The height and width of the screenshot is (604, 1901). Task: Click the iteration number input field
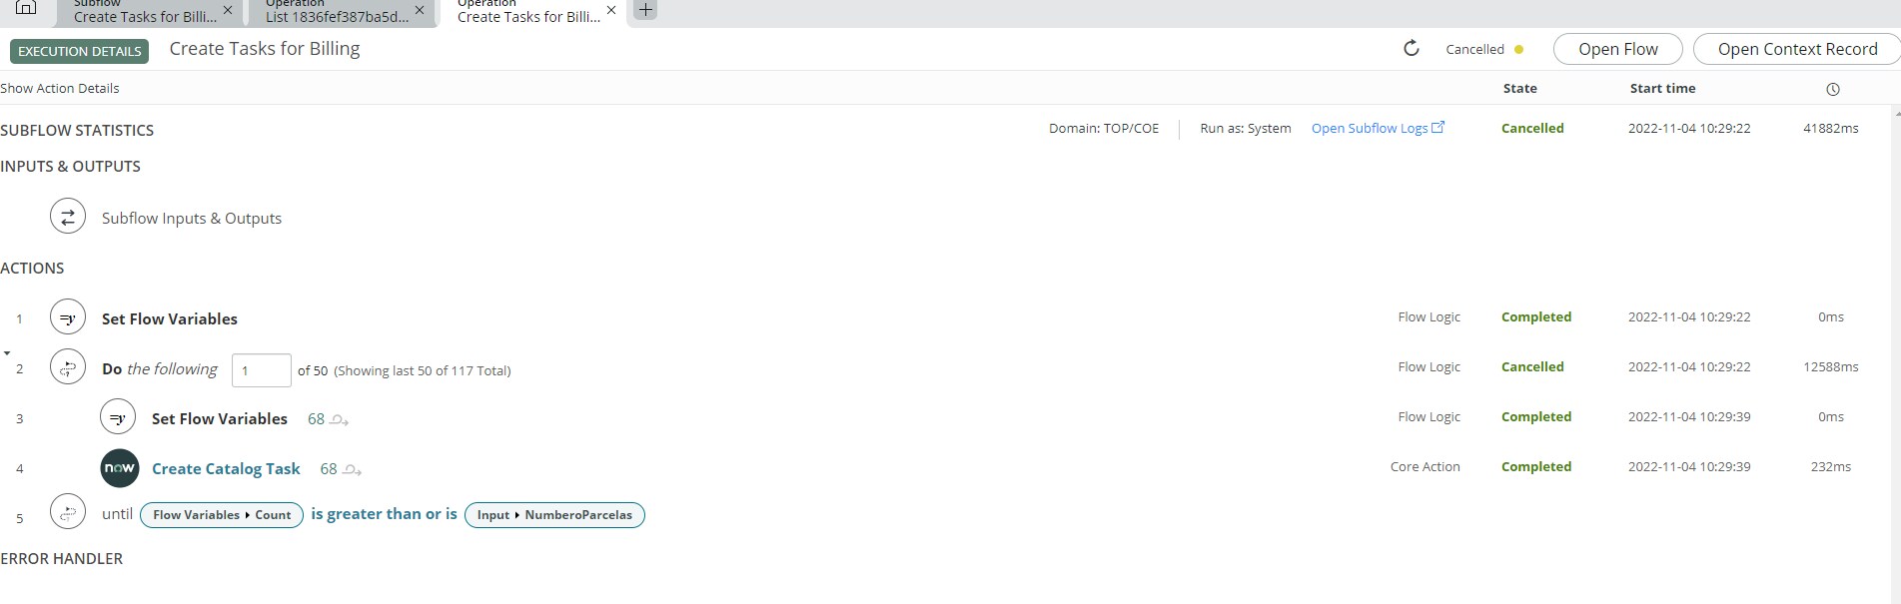262,370
